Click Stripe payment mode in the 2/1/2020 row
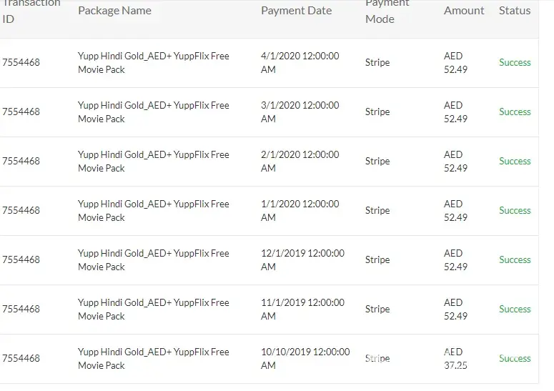The height and width of the screenshot is (391, 554). 377,162
